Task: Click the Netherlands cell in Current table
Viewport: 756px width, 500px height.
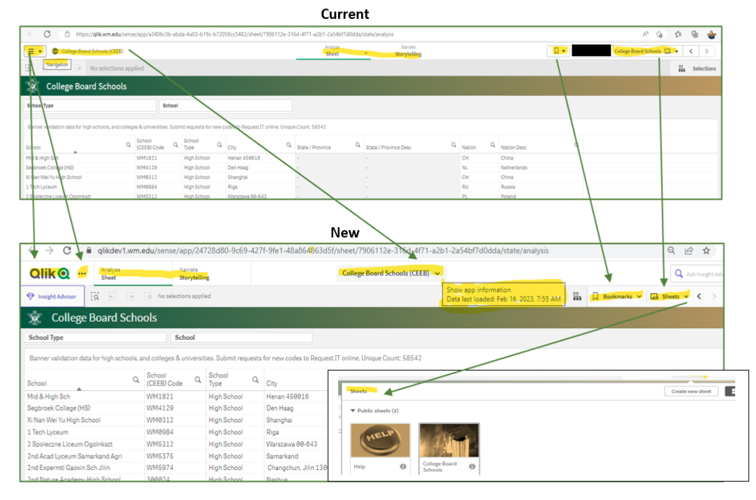Action: [514, 168]
